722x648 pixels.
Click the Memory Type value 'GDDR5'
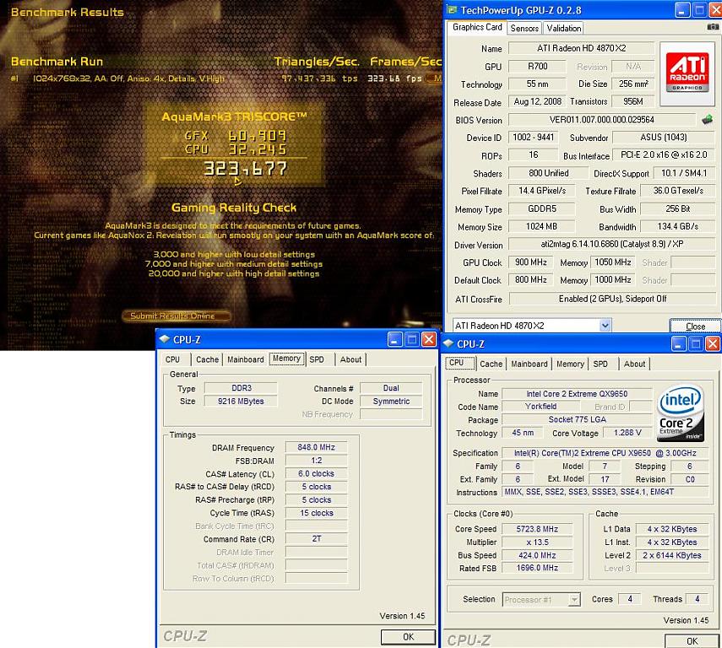[x=541, y=208]
